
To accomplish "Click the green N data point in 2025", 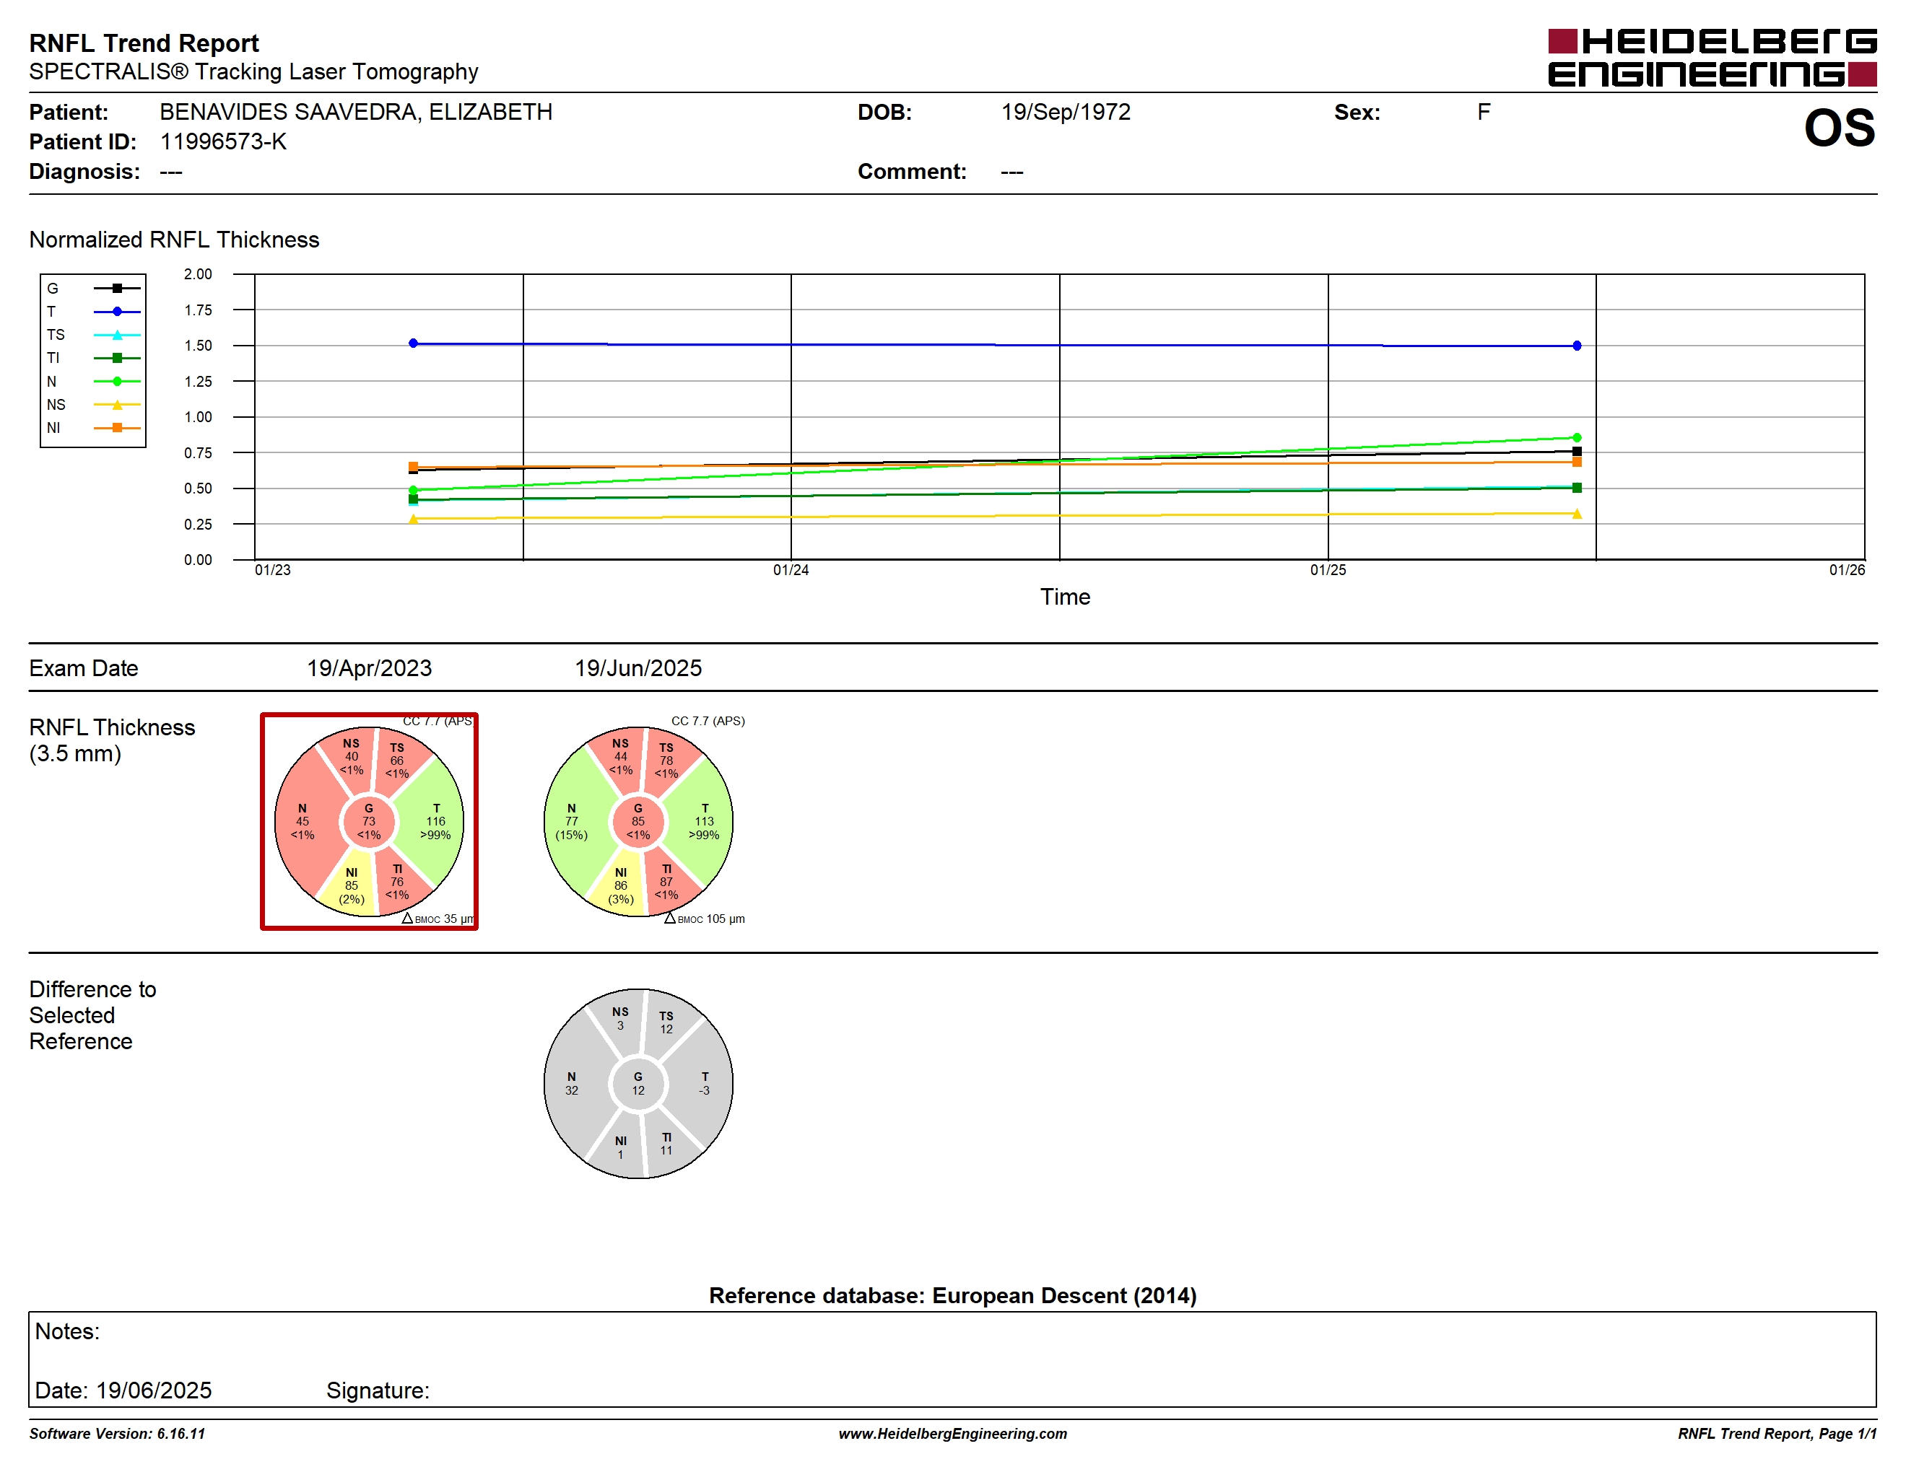I will (1577, 437).
